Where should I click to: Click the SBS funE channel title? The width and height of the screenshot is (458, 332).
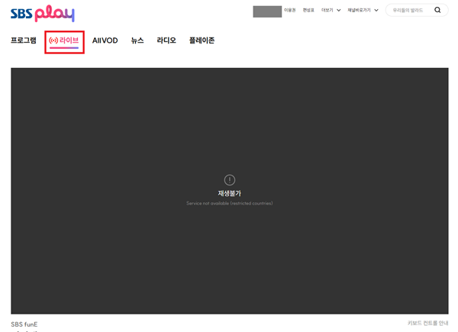coord(24,324)
